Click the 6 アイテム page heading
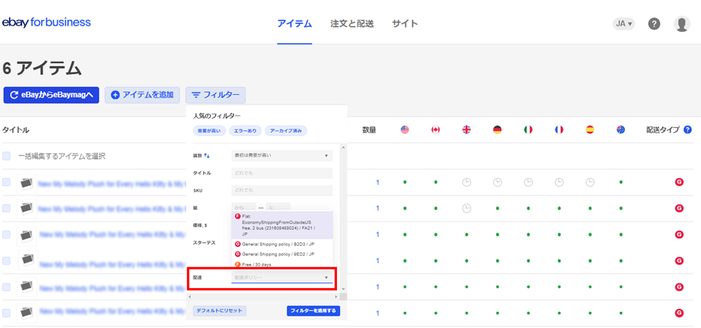The height and width of the screenshot is (328, 701). coord(42,68)
